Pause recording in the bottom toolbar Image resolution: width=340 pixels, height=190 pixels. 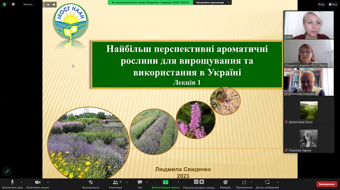[x=196, y=182]
